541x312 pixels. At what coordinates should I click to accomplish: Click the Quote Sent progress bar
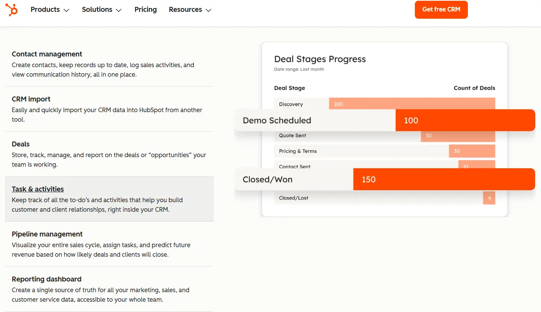[x=457, y=135]
